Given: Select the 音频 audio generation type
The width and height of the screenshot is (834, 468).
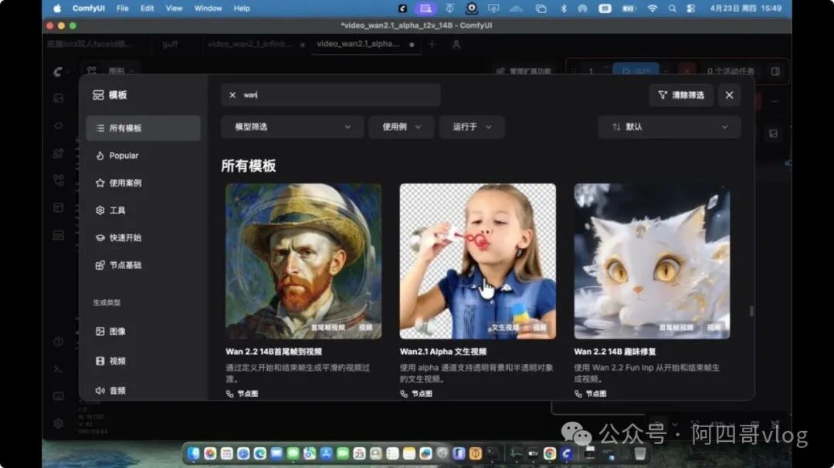Looking at the screenshot, I should pos(143,390).
